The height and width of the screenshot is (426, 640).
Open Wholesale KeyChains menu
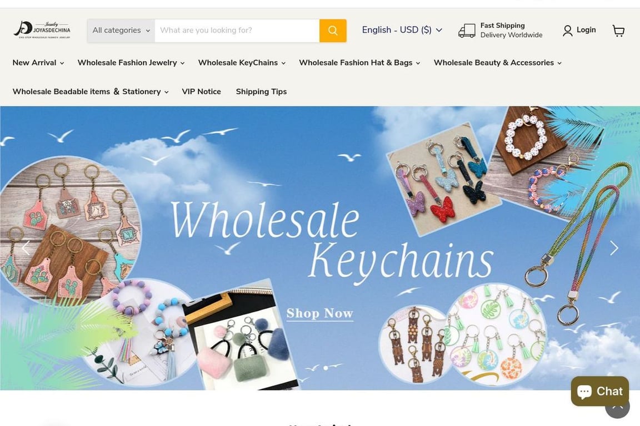[x=242, y=63]
